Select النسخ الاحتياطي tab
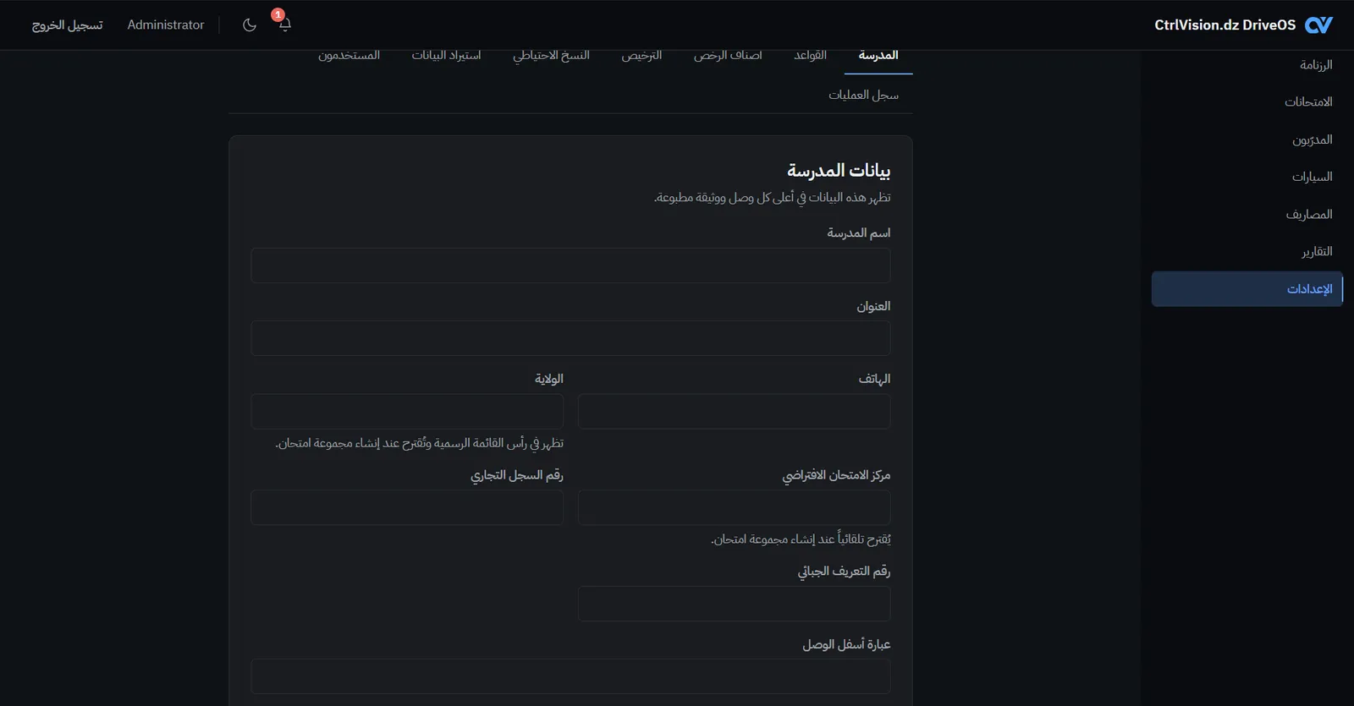Screen dimensions: 1354x706 tap(551, 56)
